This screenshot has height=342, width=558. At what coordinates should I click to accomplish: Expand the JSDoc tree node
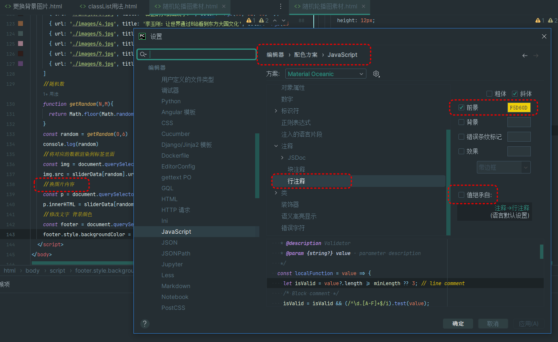(x=282, y=158)
